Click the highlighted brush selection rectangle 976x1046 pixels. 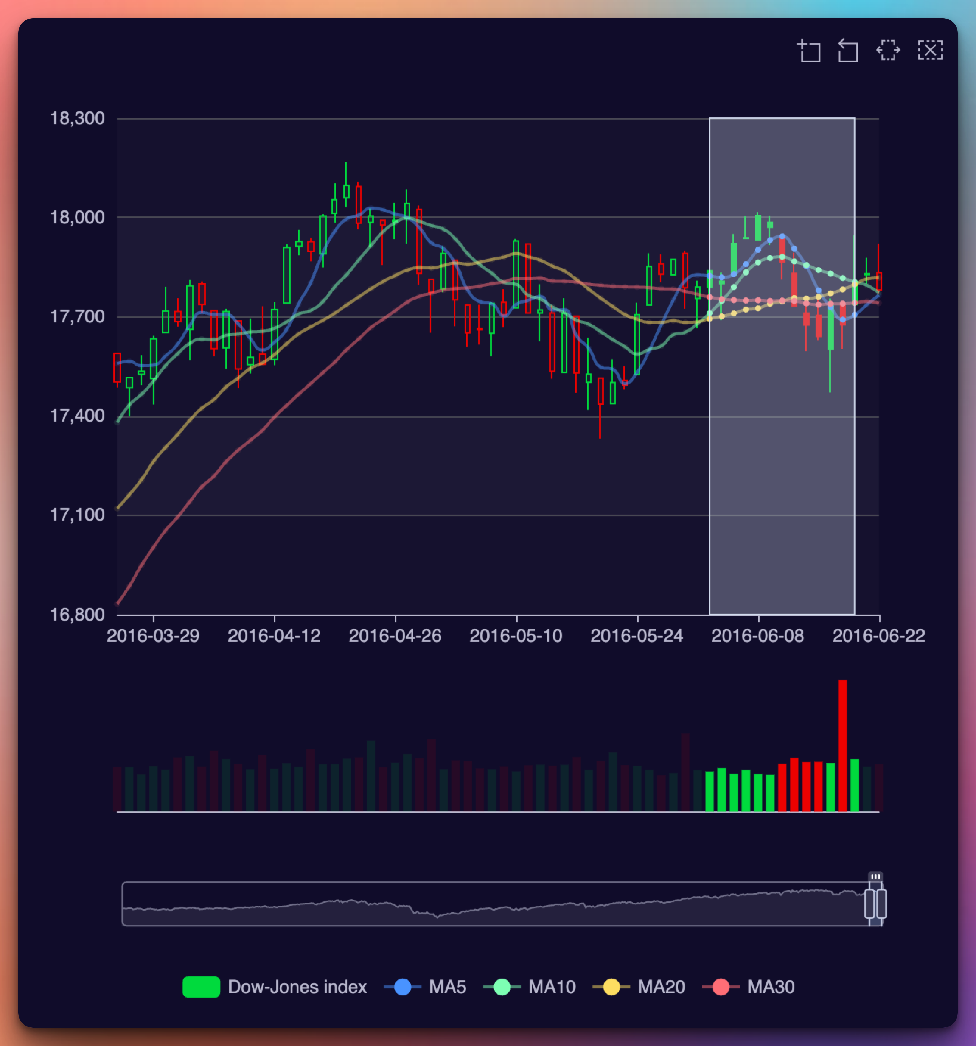[x=782, y=366]
